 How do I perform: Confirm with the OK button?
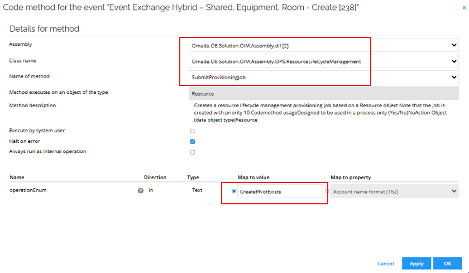[447, 264]
